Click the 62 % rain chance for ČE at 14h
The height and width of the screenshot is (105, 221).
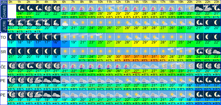pos(136,75)
